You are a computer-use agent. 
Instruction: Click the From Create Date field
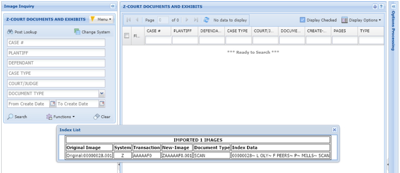[x=28, y=104]
